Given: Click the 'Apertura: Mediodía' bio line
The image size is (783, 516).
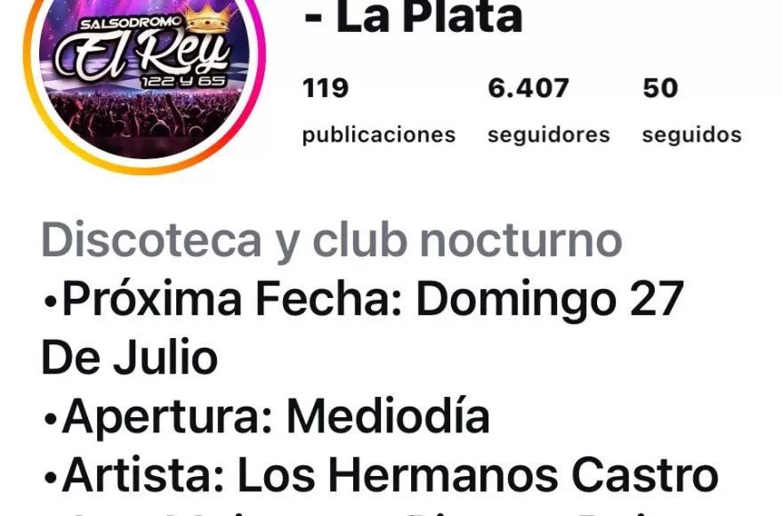Looking at the screenshot, I should coord(266,416).
